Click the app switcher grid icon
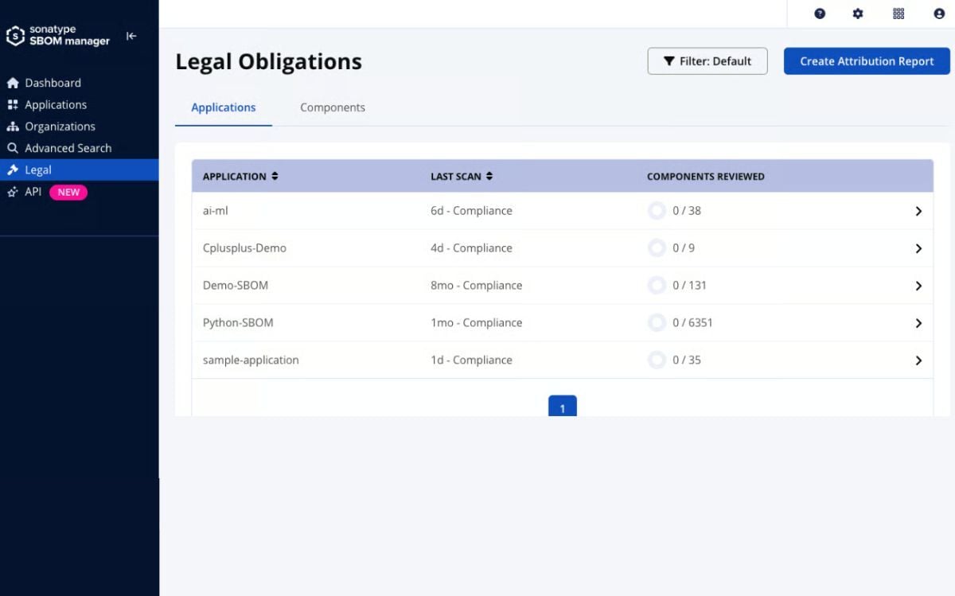This screenshot has width=955, height=596. point(898,14)
